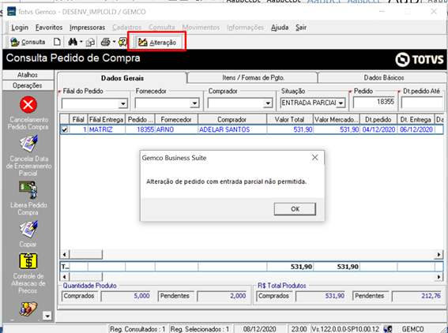Click the grid horizontal scrollbar right arrow

click(x=439, y=254)
